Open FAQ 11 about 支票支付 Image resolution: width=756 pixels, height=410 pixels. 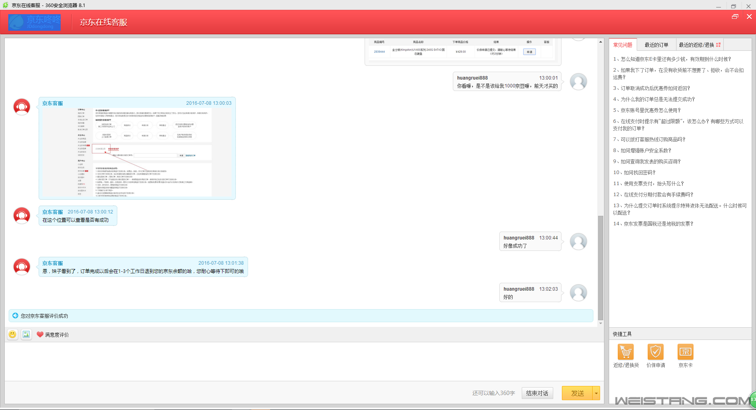pyautogui.click(x=648, y=184)
